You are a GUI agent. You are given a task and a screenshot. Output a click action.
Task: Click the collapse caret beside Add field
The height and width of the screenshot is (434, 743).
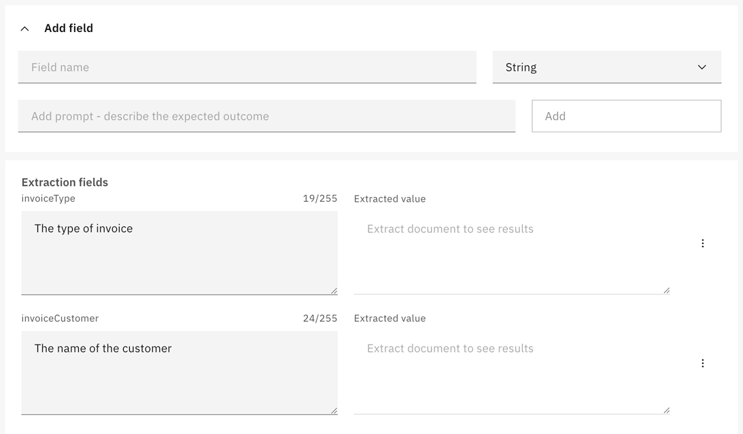point(24,28)
